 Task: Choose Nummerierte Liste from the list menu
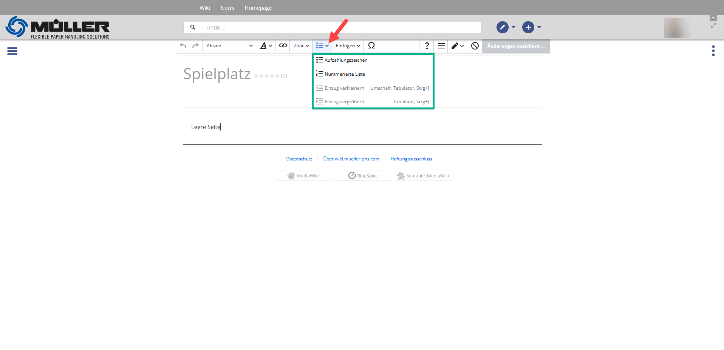(x=345, y=74)
